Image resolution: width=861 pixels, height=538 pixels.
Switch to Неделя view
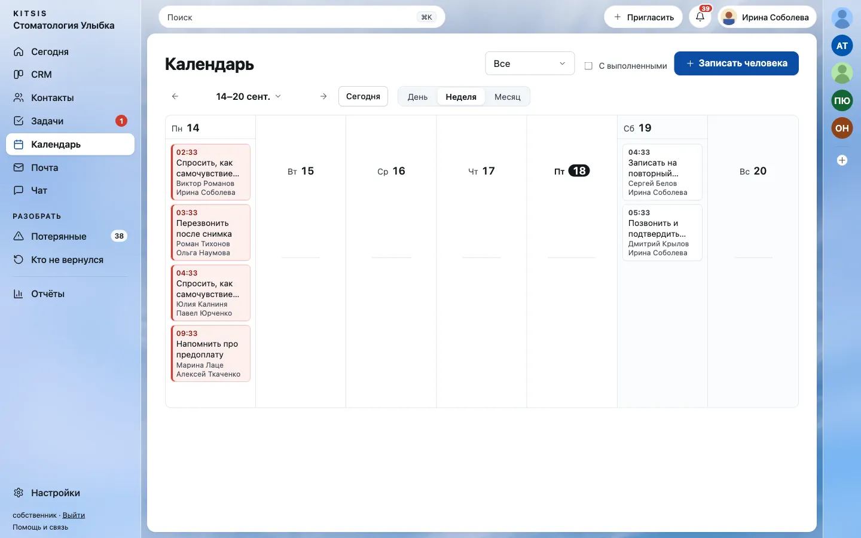(x=461, y=97)
